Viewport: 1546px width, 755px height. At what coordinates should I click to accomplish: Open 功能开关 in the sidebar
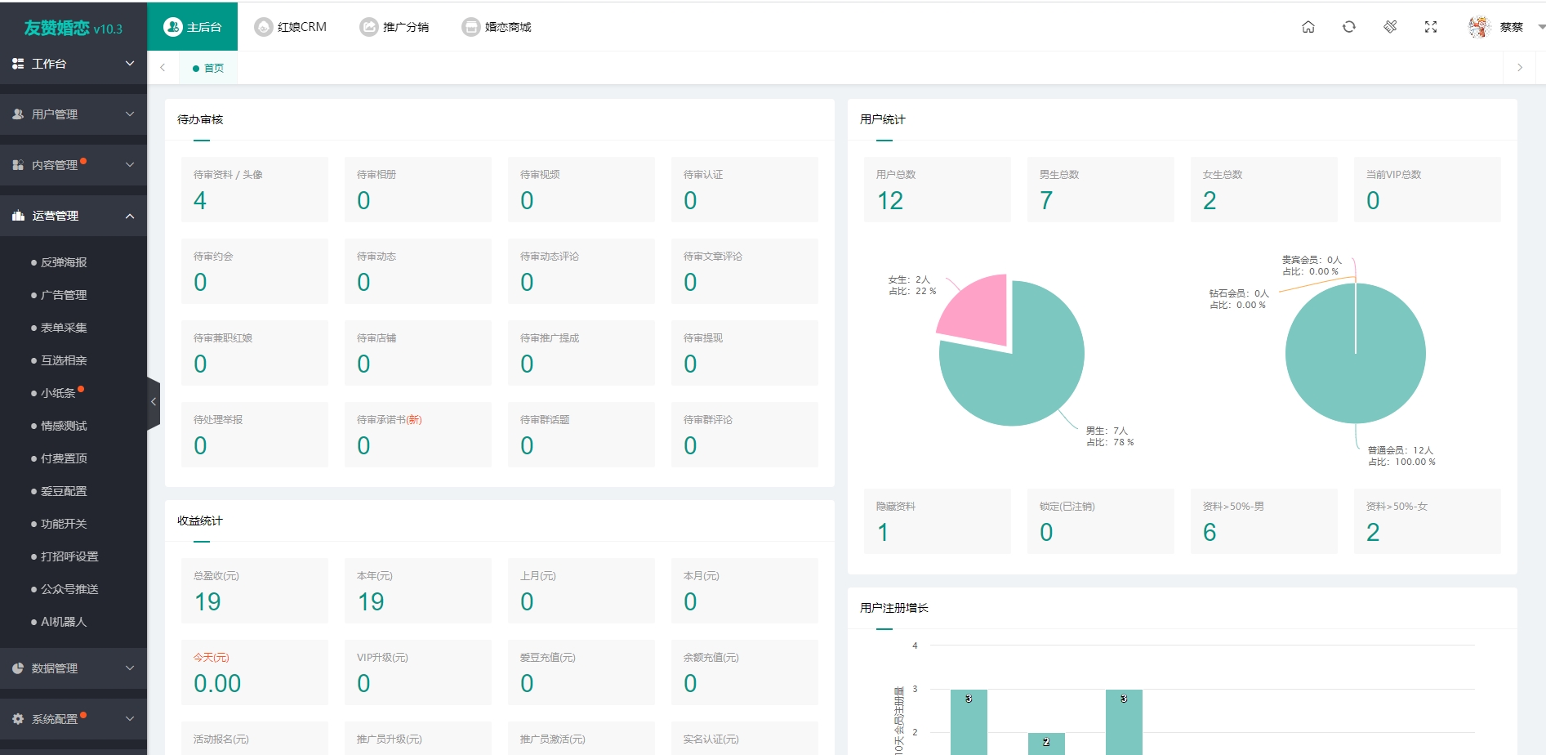pos(64,524)
